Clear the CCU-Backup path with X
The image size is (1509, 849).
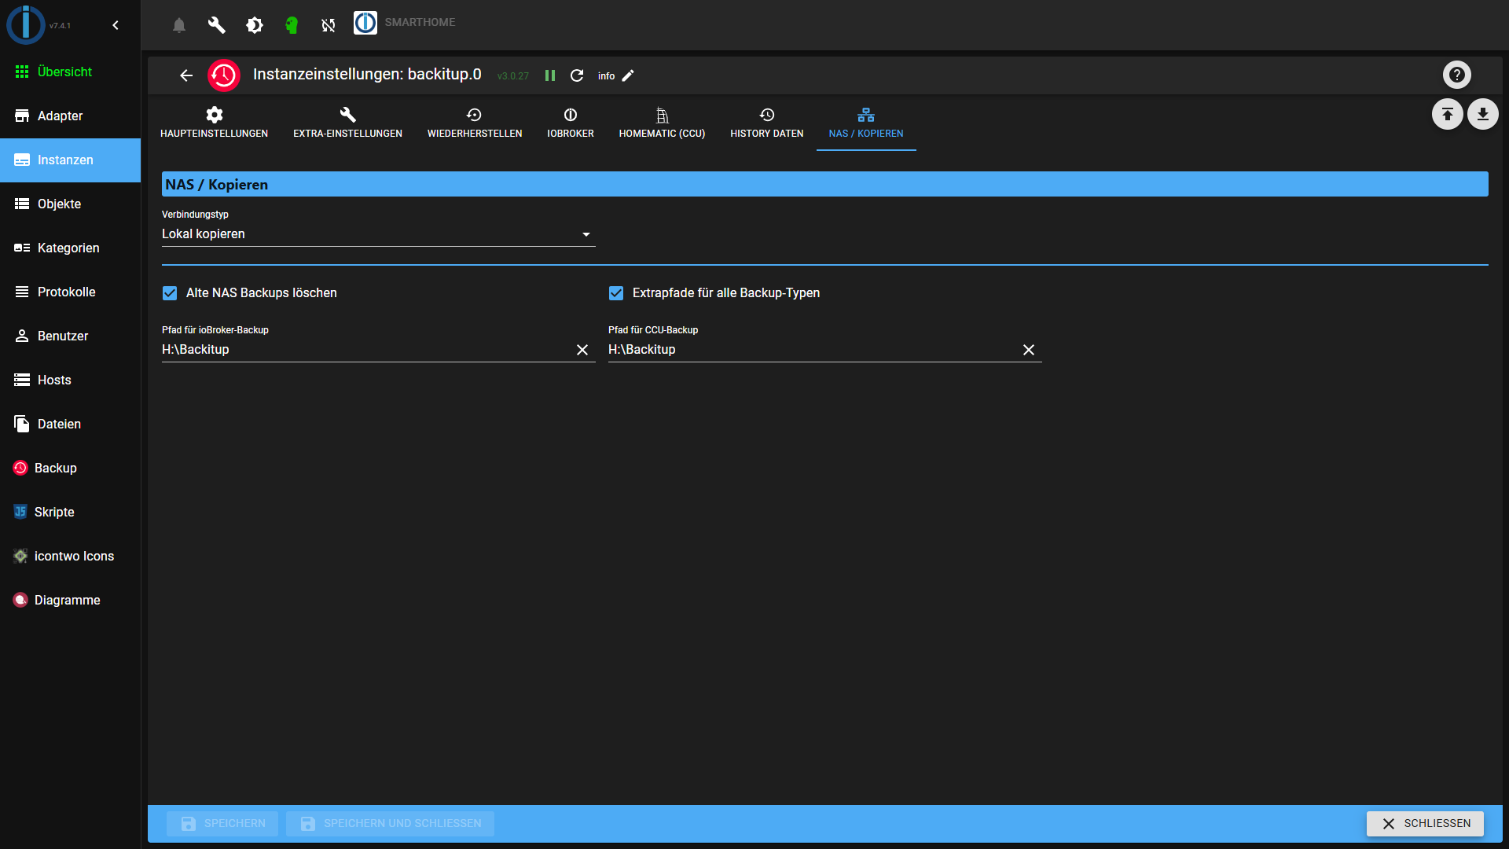1029,350
